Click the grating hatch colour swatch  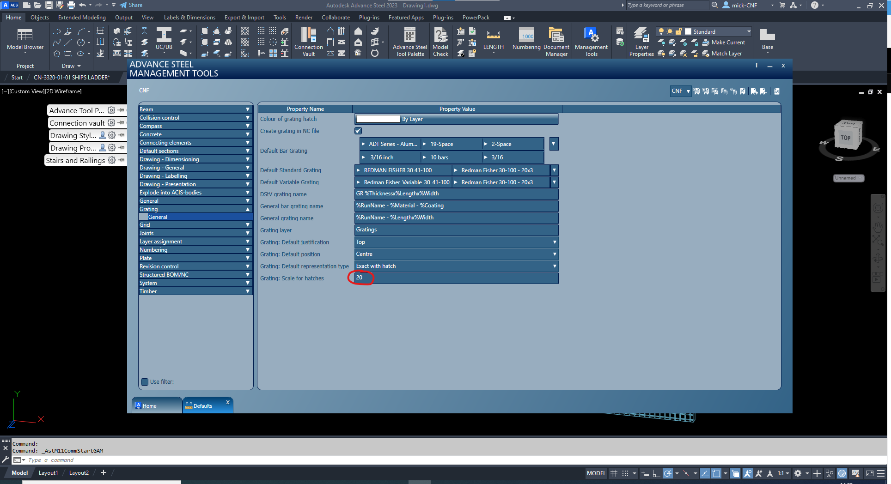378,119
